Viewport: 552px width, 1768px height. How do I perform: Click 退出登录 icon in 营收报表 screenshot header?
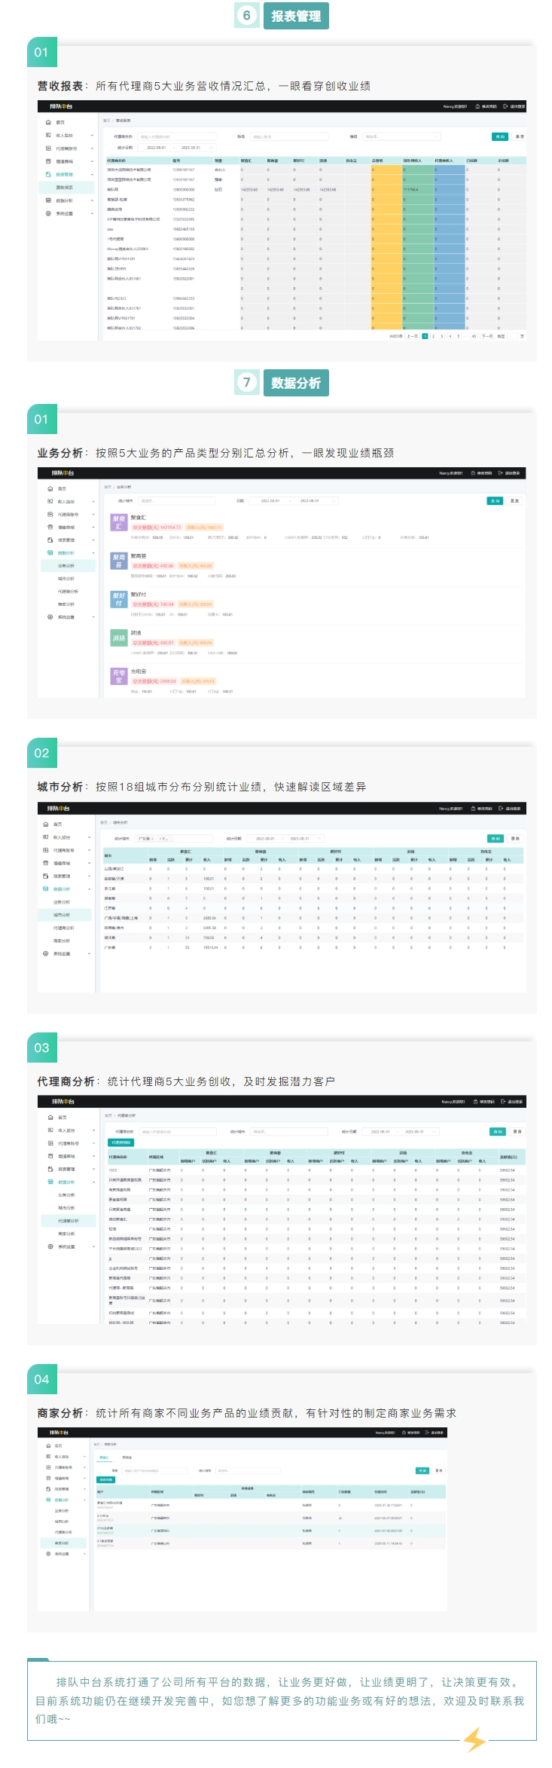point(505,106)
